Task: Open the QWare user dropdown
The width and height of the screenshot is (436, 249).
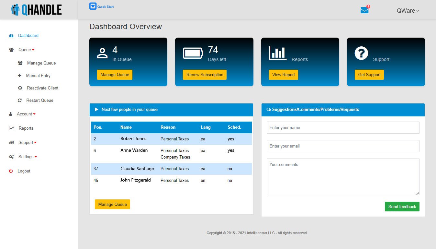Action: coord(408,11)
